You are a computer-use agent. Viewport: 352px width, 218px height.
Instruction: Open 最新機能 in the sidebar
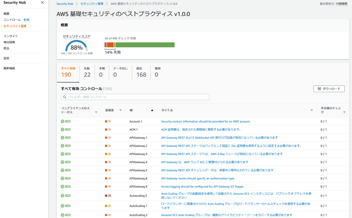tap(9, 68)
